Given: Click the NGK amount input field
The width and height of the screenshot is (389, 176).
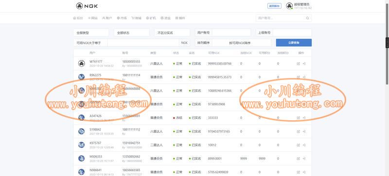Looking at the screenshot, I should (x=143, y=43).
